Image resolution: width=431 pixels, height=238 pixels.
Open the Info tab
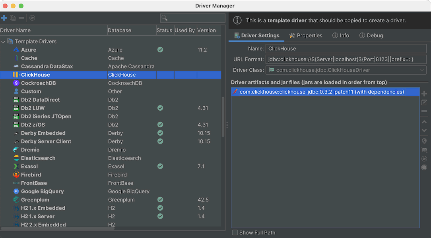[x=341, y=36]
